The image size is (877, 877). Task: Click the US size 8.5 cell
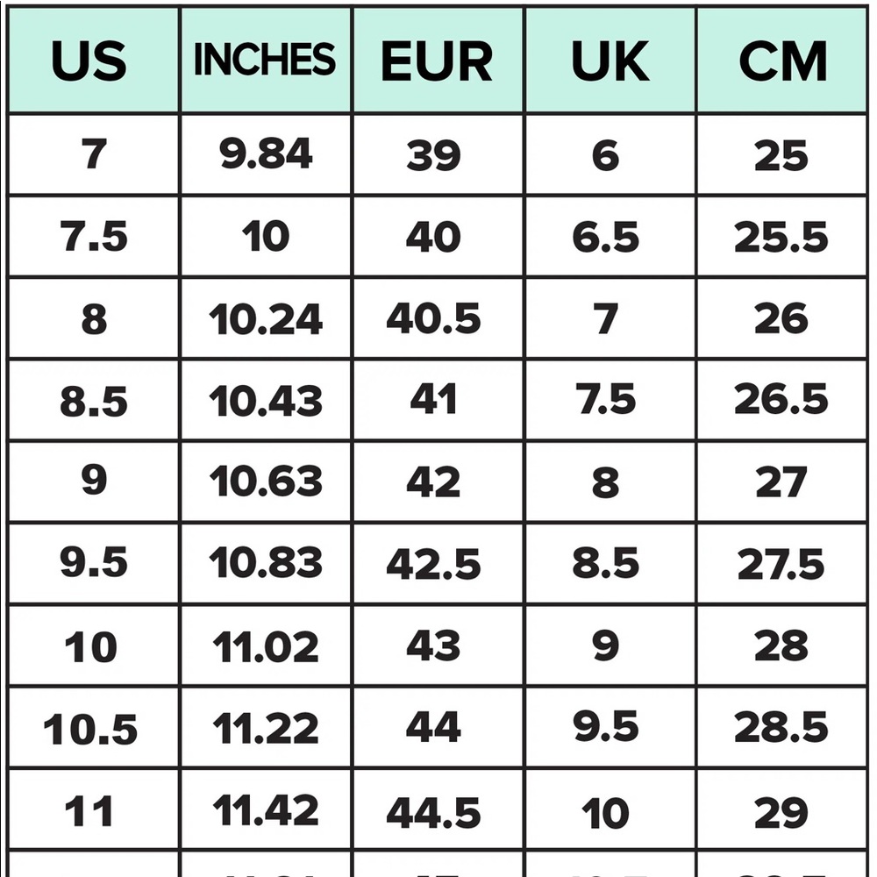click(94, 402)
